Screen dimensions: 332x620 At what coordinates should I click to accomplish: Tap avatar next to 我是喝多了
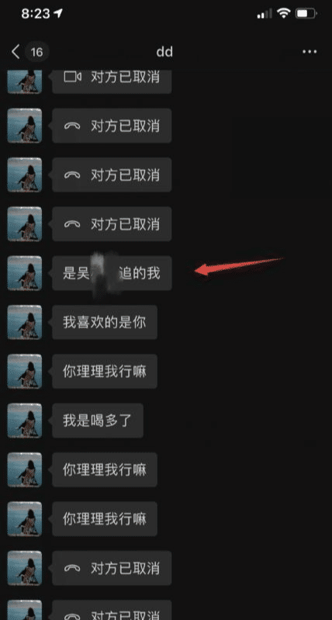click(x=25, y=421)
